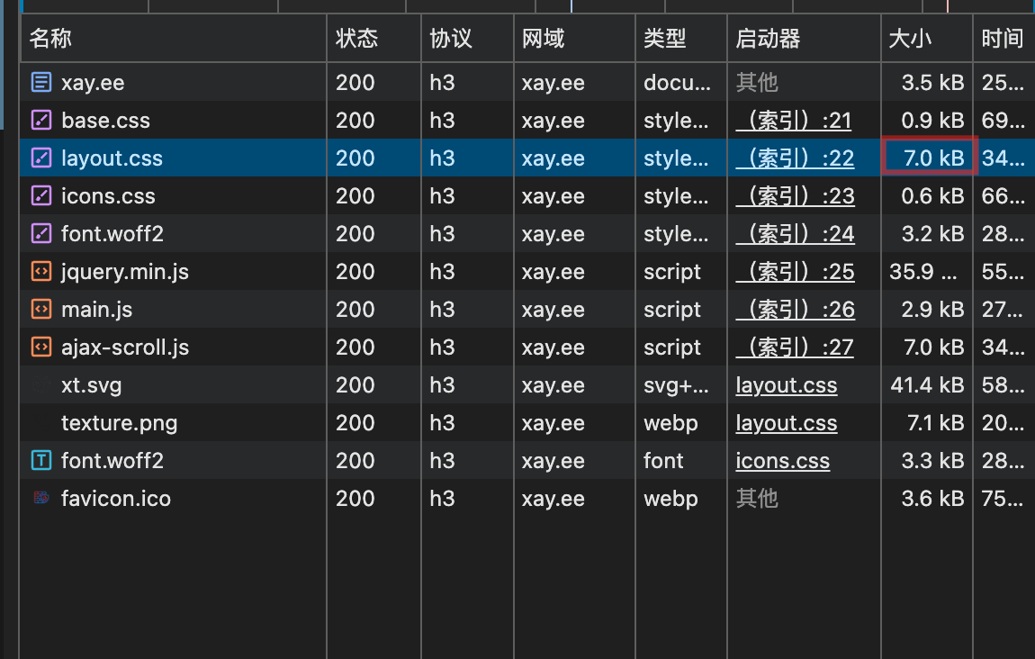Select the icons.css request name
Image resolution: width=1035 pixels, height=659 pixels.
108,195
